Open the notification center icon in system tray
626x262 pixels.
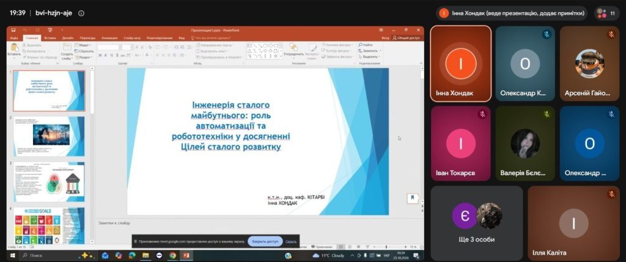416,255
